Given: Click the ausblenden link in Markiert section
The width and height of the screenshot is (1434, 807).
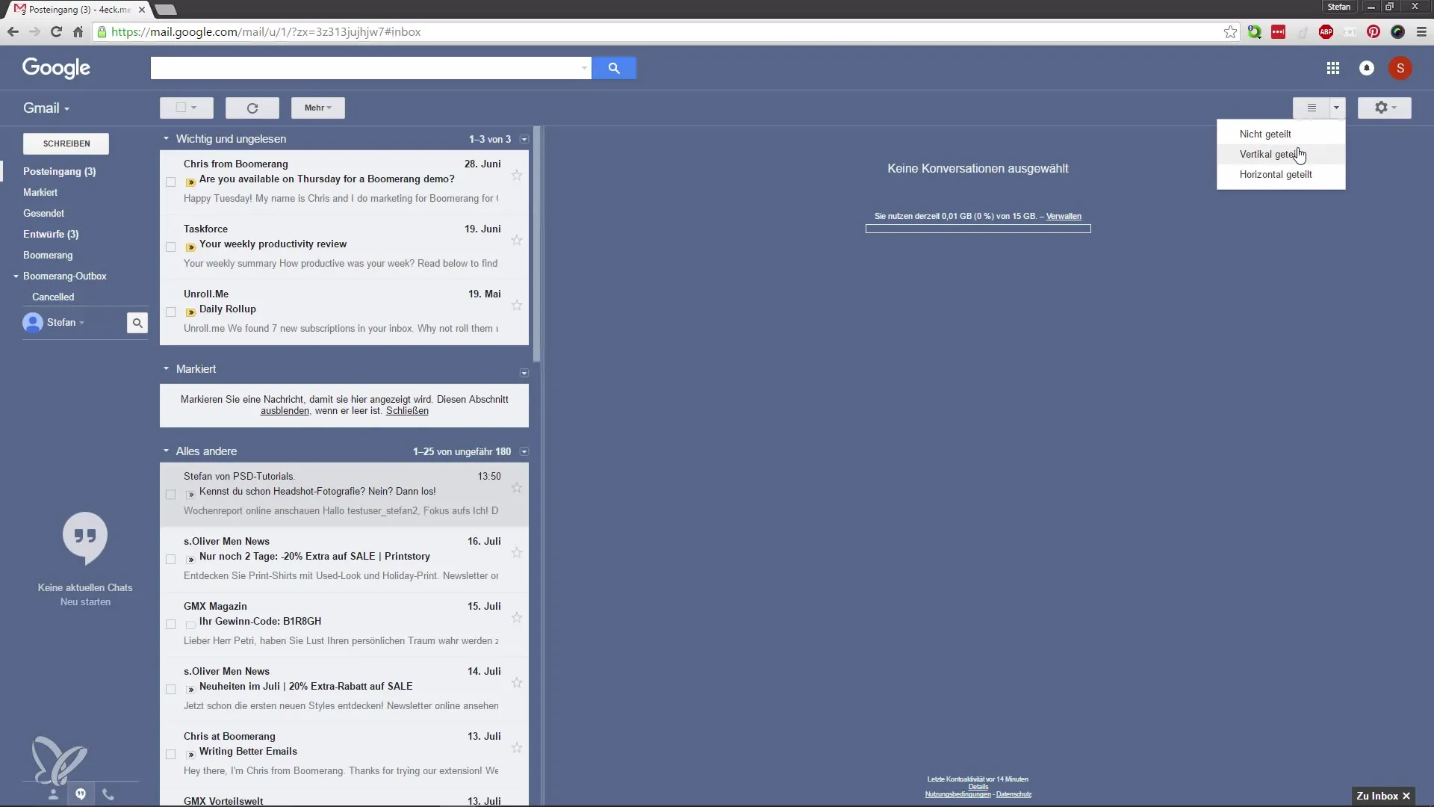Looking at the screenshot, I should [285, 411].
